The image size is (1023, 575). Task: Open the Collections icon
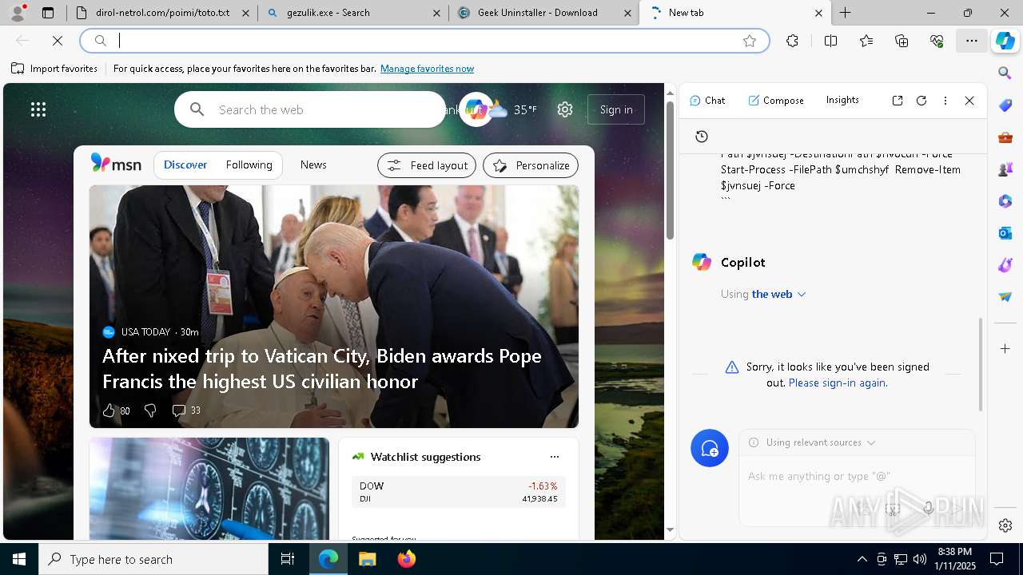(902, 41)
